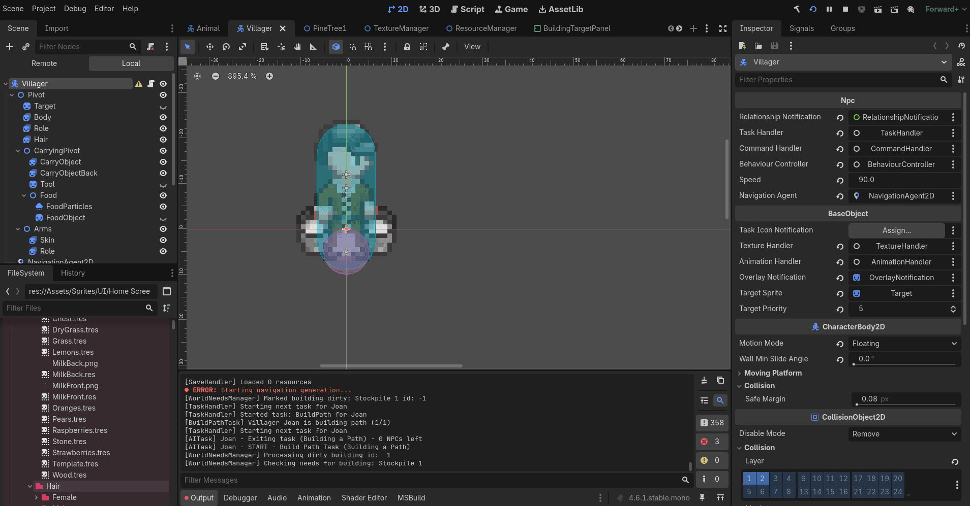Open the History tab in FileSystem
Image resolution: width=970 pixels, height=506 pixels.
[x=73, y=273]
